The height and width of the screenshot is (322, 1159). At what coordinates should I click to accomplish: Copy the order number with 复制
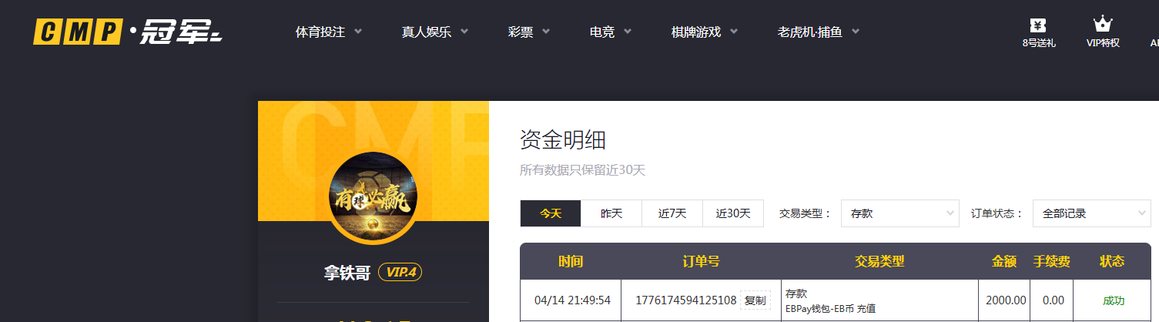point(755,300)
